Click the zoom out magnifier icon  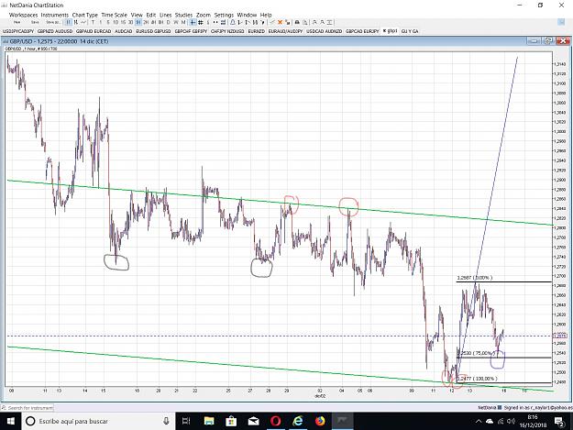(323, 22)
